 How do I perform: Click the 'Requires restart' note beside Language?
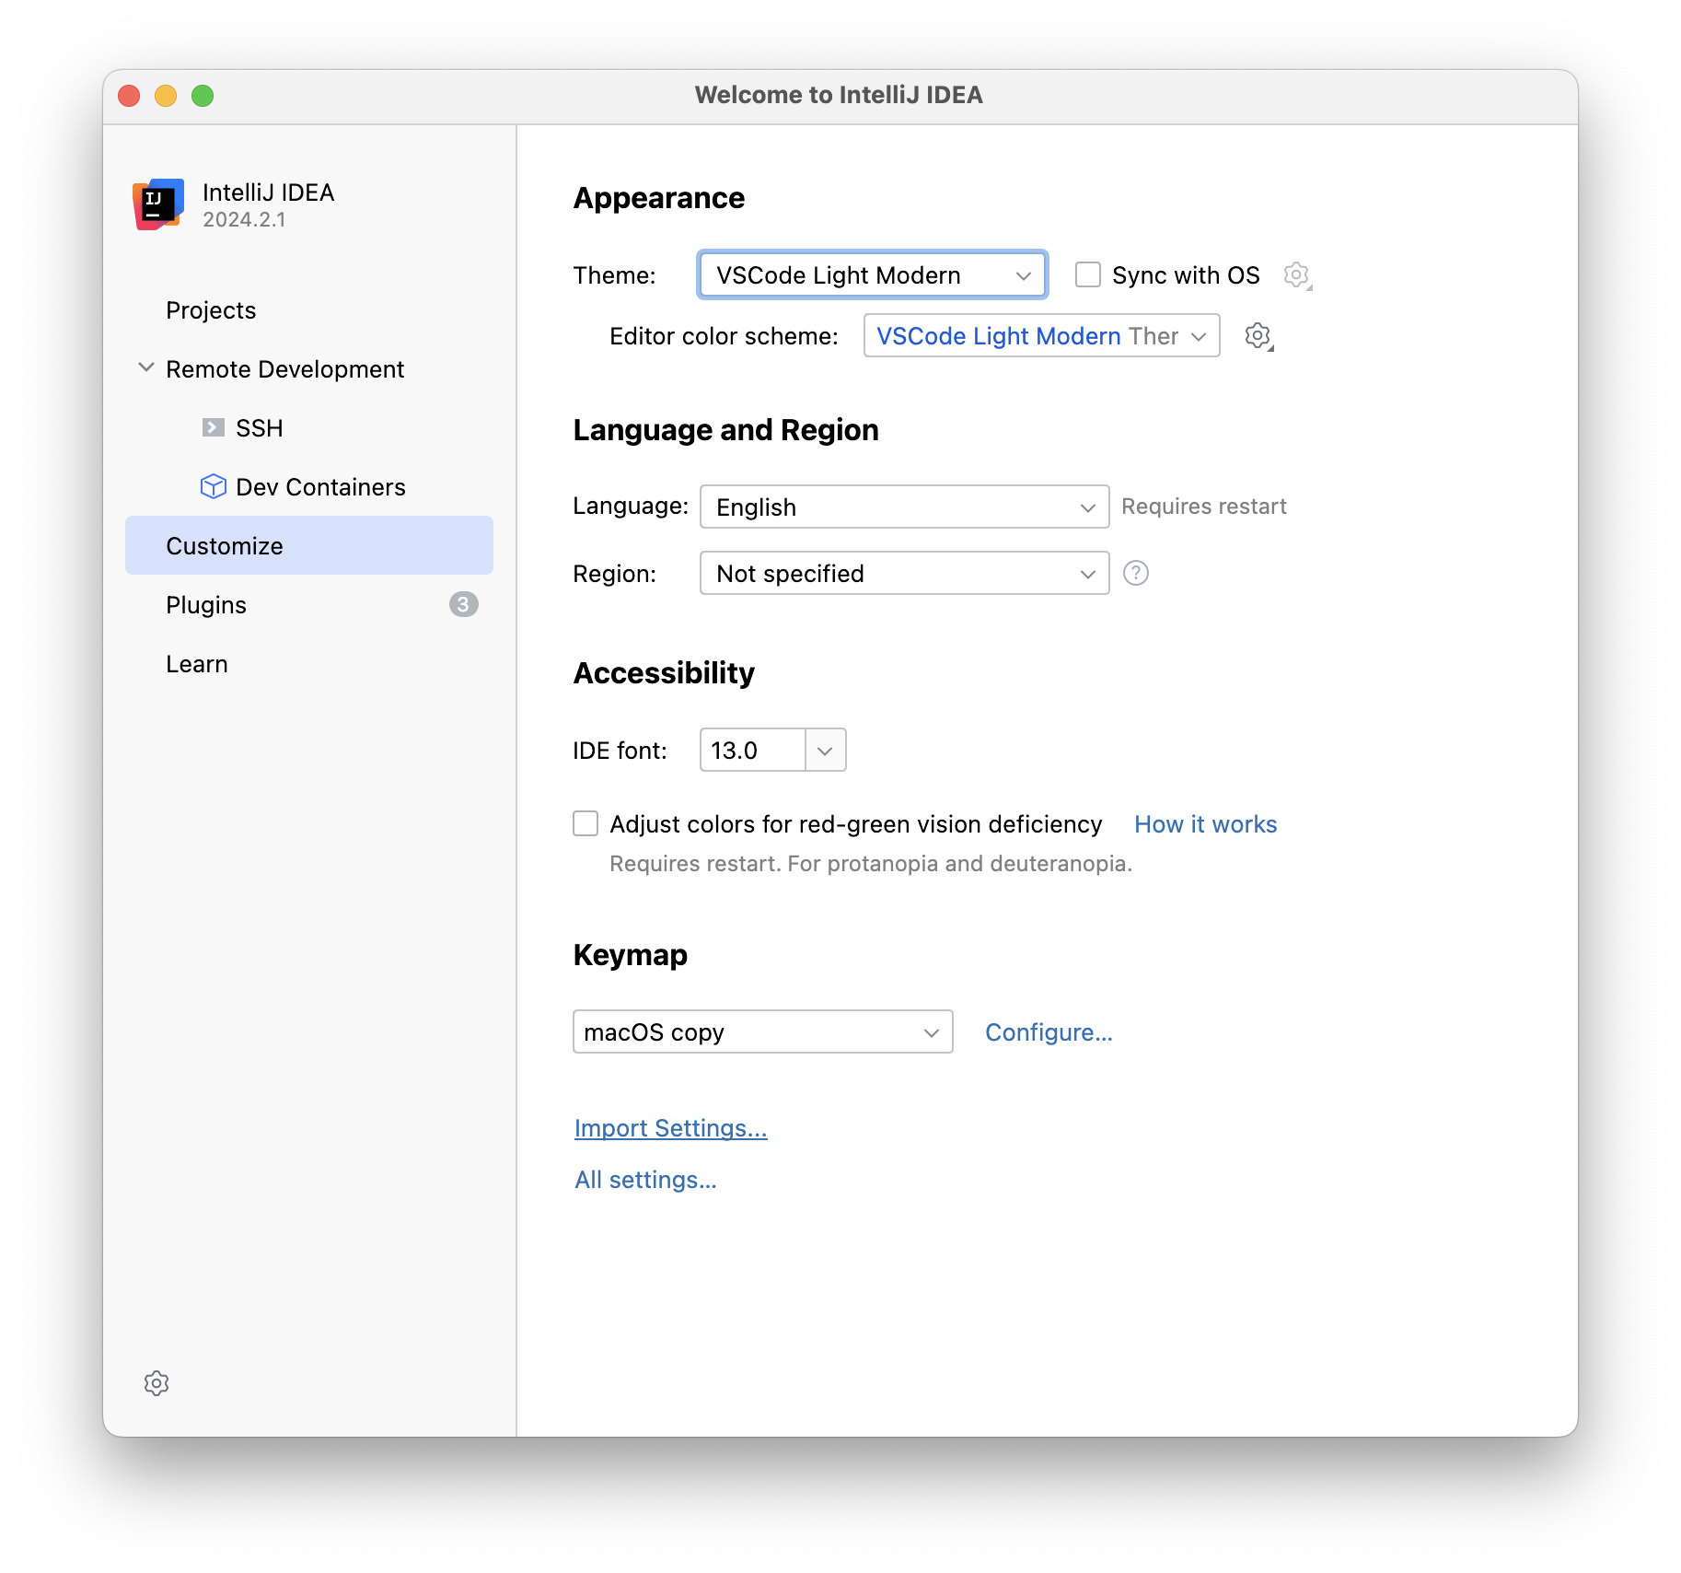click(1204, 507)
